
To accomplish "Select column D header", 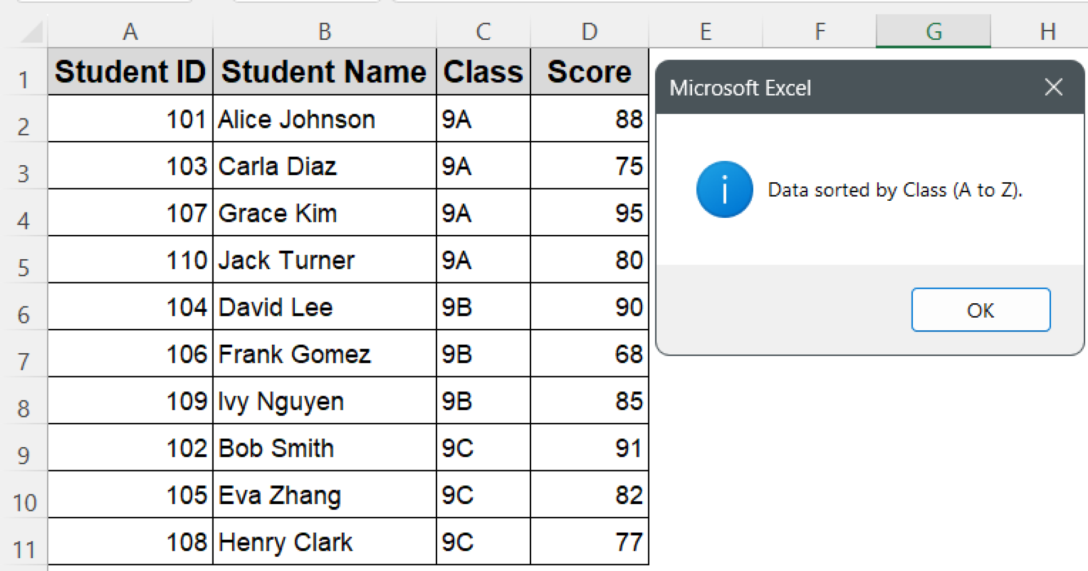I will [x=589, y=32].
